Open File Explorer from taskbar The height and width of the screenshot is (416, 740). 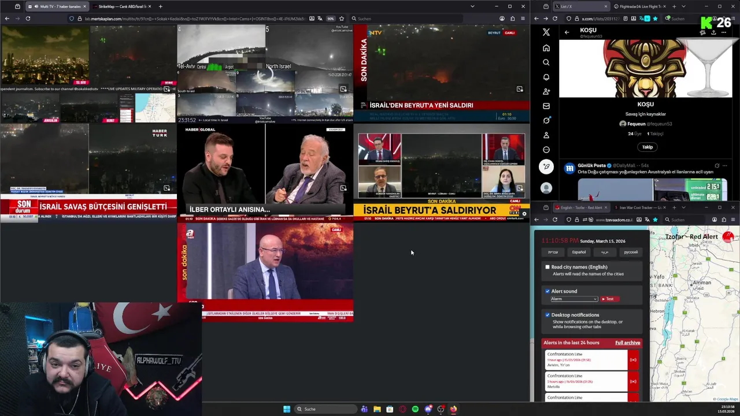point(377,409)
